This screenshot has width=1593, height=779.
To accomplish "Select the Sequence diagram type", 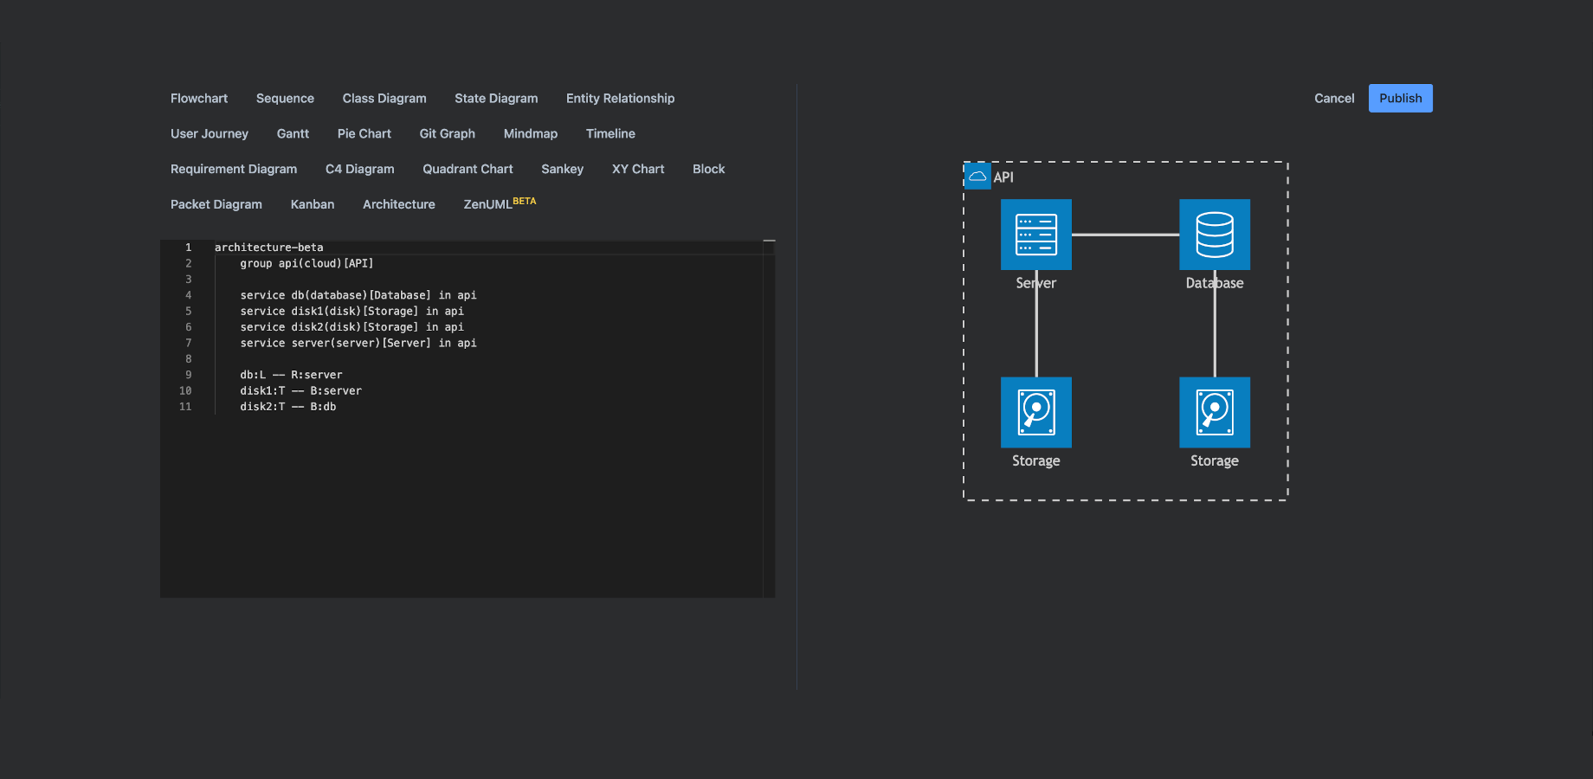I will (285, 99).
